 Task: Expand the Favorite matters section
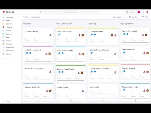(19, 59)
